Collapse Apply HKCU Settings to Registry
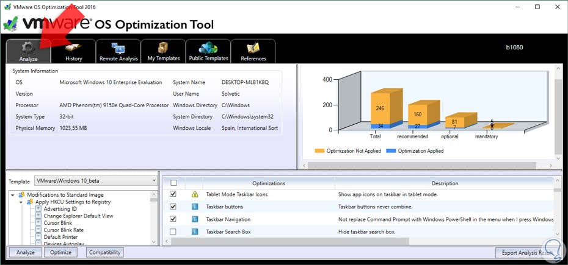The height and width of the screenshot is (265, 568). click(x=21, y=202)
